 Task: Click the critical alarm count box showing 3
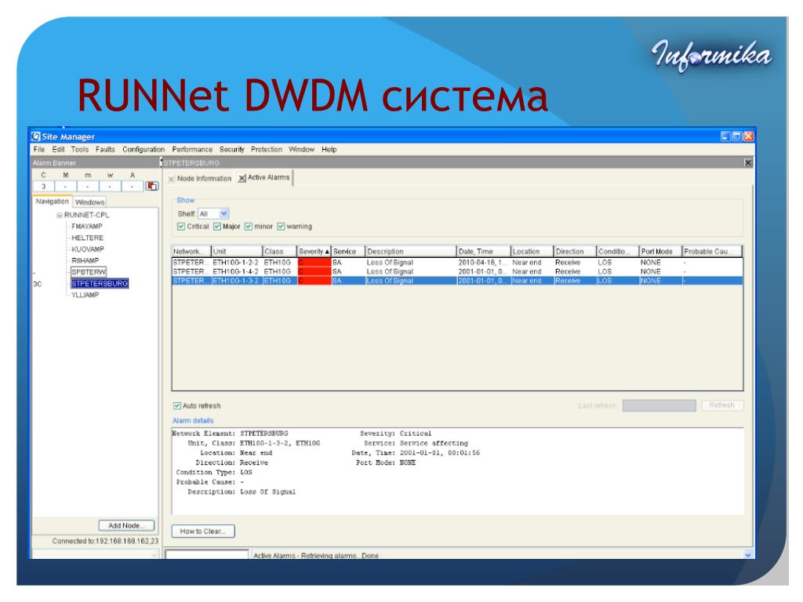(x=44, y=187)
